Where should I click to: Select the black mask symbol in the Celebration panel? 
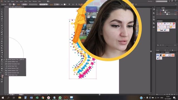point(162,30)
